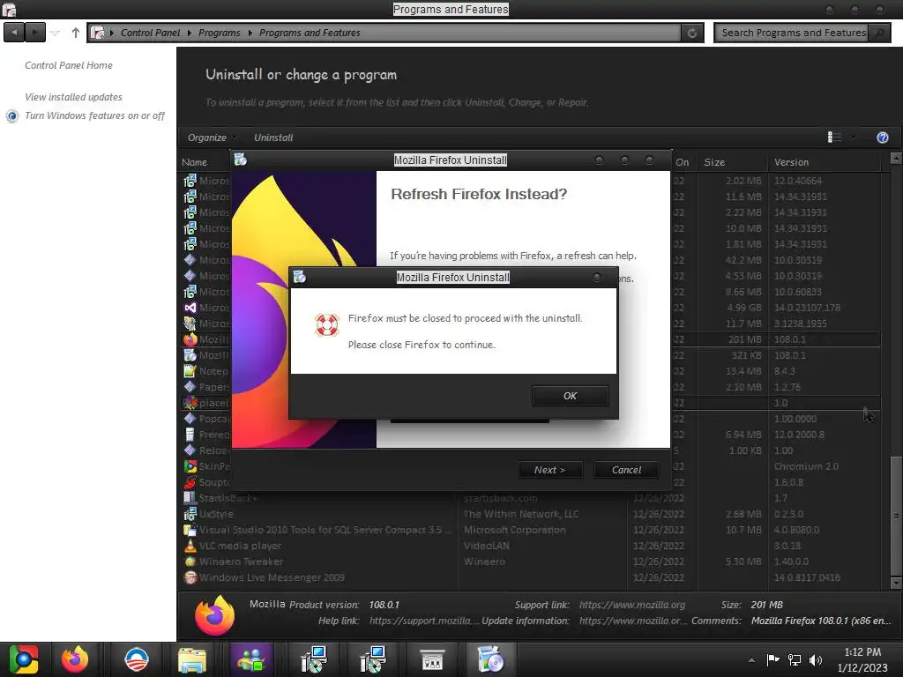
Task: Click the lifebuoy icon in the warning dialog
Action: pos(326,324)
